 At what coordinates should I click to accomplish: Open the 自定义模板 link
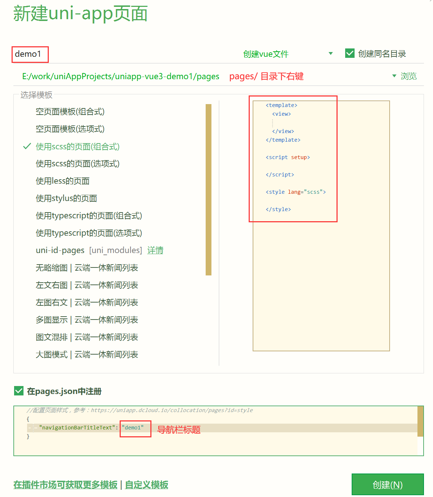click(x=146, y=485)
